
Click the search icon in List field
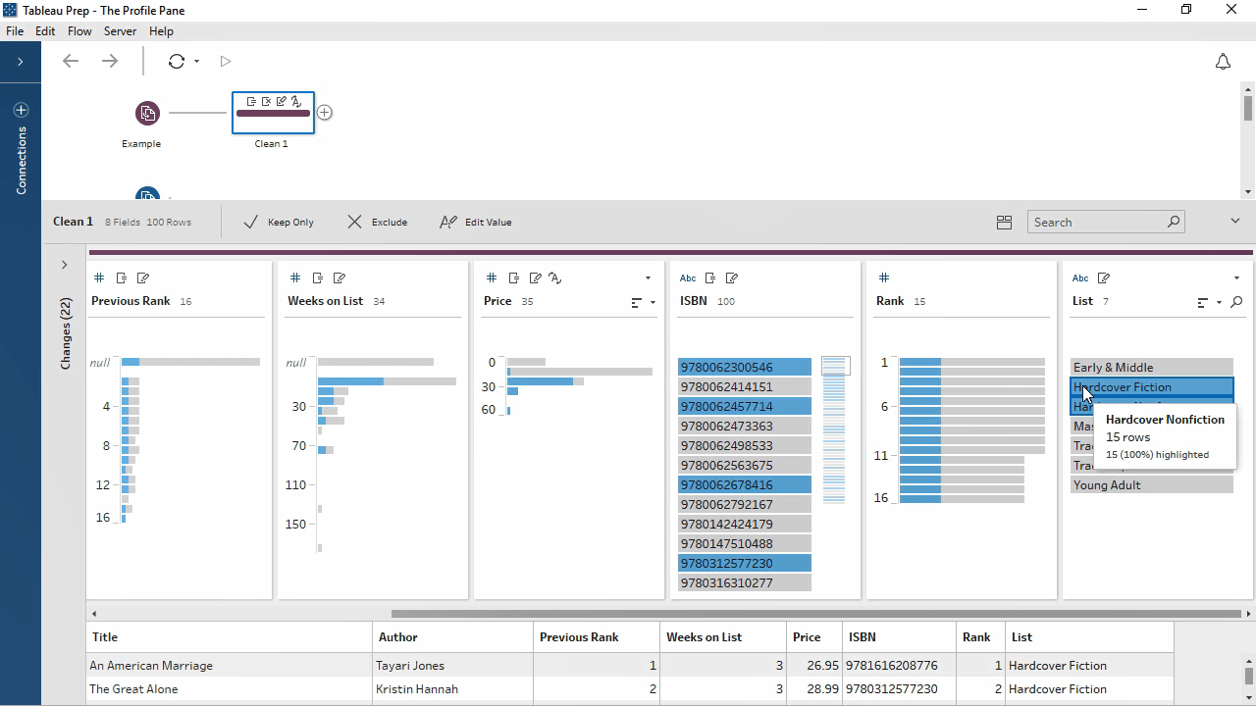[x=1236, y=302]
